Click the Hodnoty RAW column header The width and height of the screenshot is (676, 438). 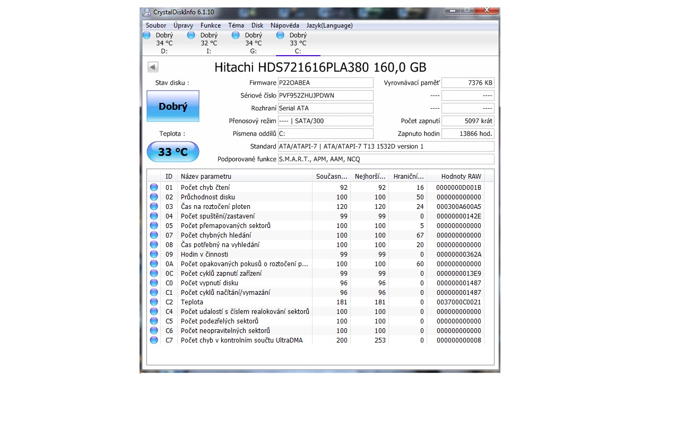tap(461, 177)
